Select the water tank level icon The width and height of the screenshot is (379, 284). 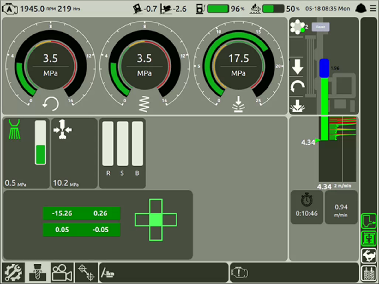(255, 9)
